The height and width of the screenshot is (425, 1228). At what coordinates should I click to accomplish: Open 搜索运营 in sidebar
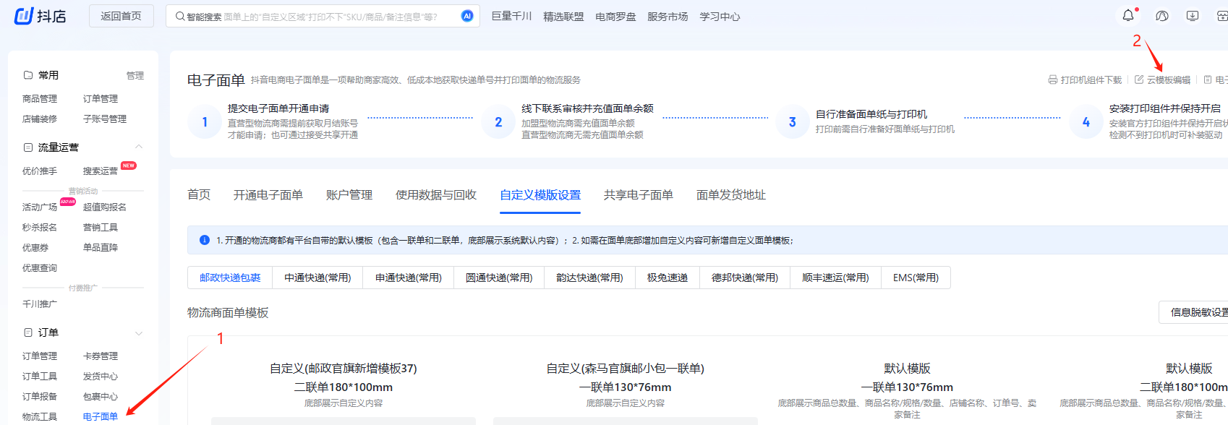[101, 171]
